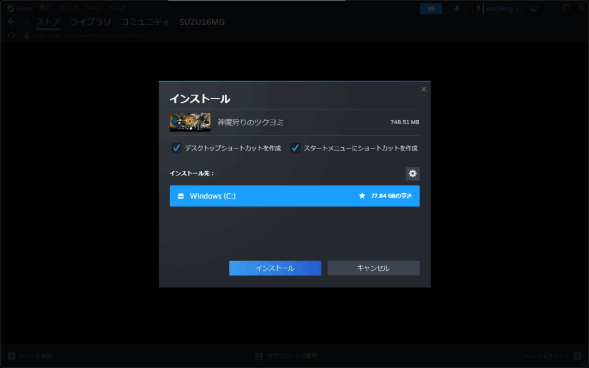Click the 神魔狩りのツクヨミ title text
The height and width of the screenshot is (368, 589).
(x=250, y=122)
